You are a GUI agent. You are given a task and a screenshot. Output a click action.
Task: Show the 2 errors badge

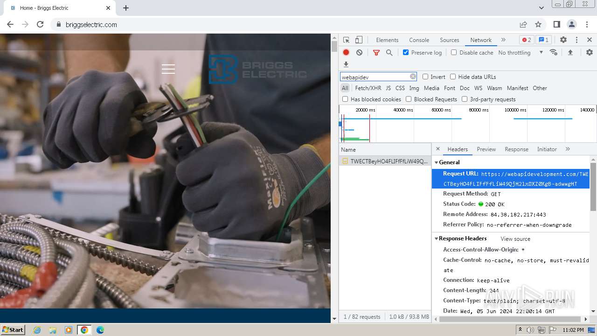pyautogui.click(x=527, y=40)
